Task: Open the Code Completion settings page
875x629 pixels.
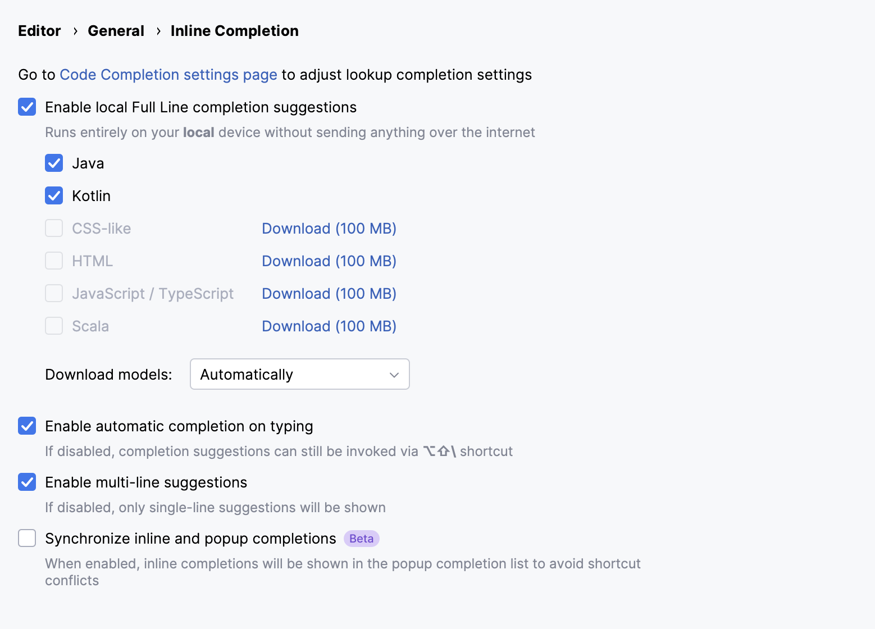Action: pyautogui.click(x=168, y=74)
